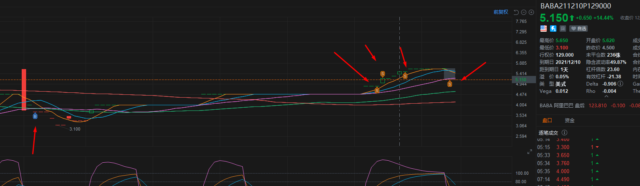
Task: Click the 未平仓数 236张 value
Action: click(613, 55)
